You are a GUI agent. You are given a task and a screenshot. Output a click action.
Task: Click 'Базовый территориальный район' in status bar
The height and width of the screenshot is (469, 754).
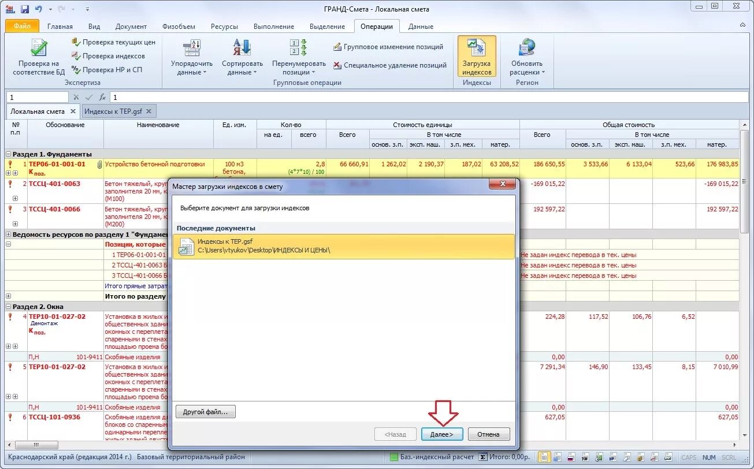[191, 457]
